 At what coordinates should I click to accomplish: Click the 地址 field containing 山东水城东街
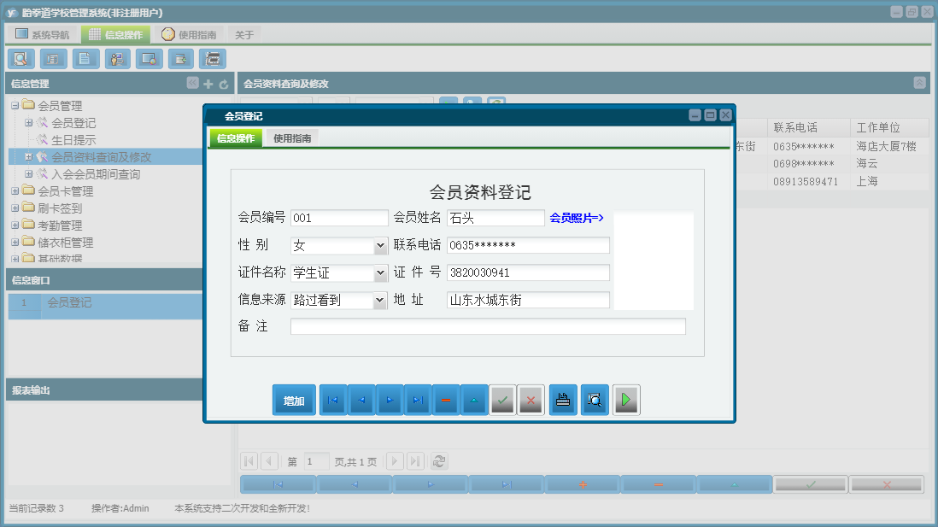[528, 301]
